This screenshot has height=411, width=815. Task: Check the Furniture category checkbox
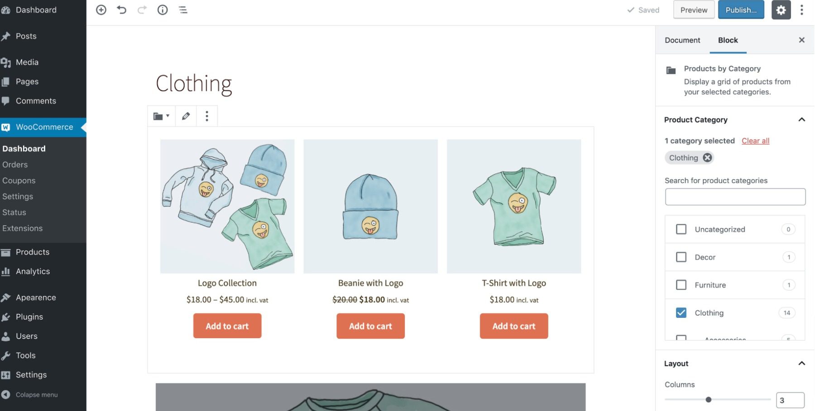click(681, 285)
